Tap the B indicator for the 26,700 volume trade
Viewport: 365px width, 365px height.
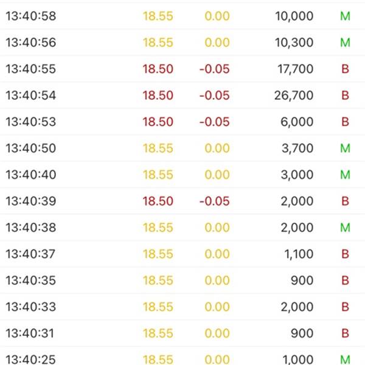[x=345, y=96]
